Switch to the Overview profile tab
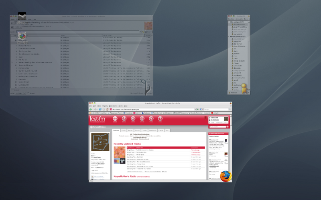Image resolution: width=321 pixels, height=200 pixels. pyautogui.click(x=116, y=130)
